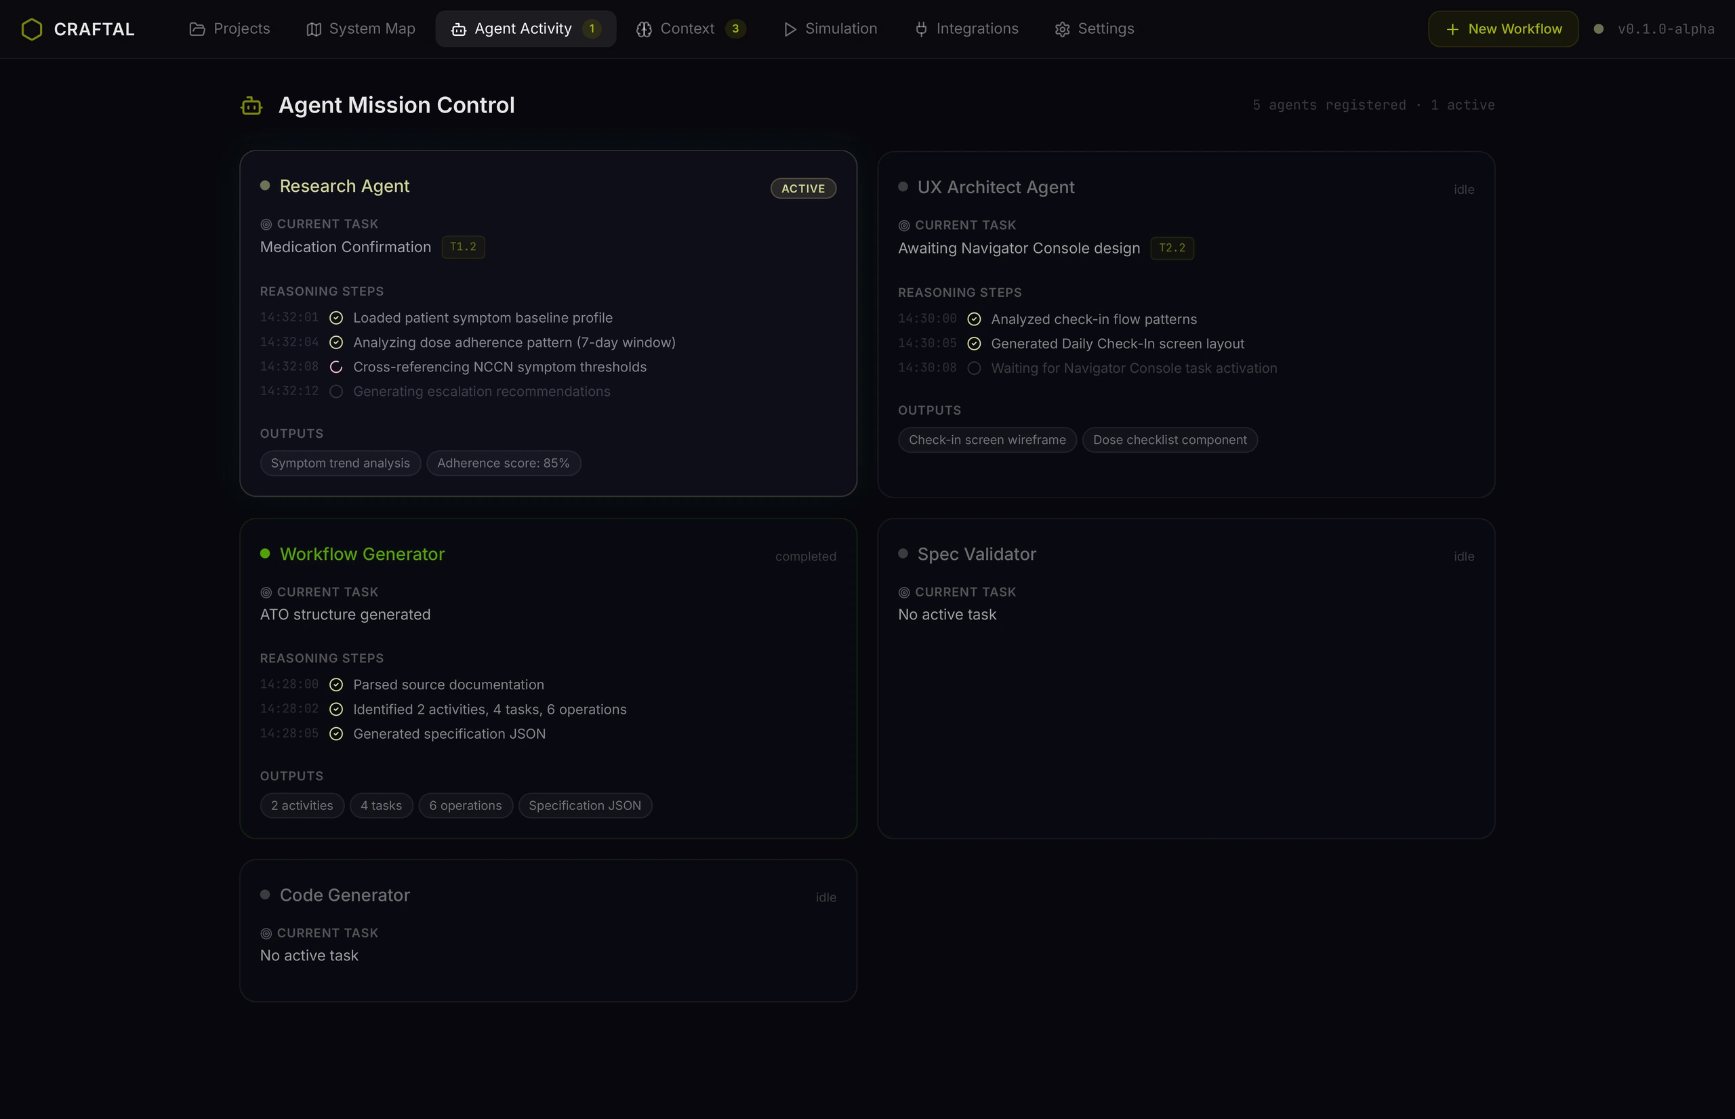
Task: Click the map icon next to System Map
Action: 314,29
